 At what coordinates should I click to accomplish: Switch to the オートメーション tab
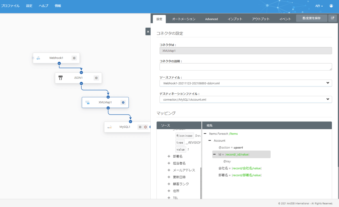[x=184, y=19]
